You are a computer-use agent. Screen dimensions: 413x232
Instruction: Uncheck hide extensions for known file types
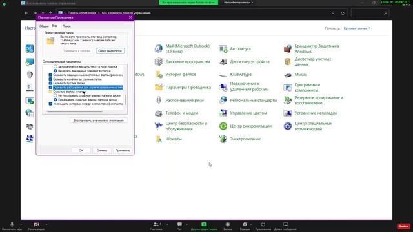(50, 88)
